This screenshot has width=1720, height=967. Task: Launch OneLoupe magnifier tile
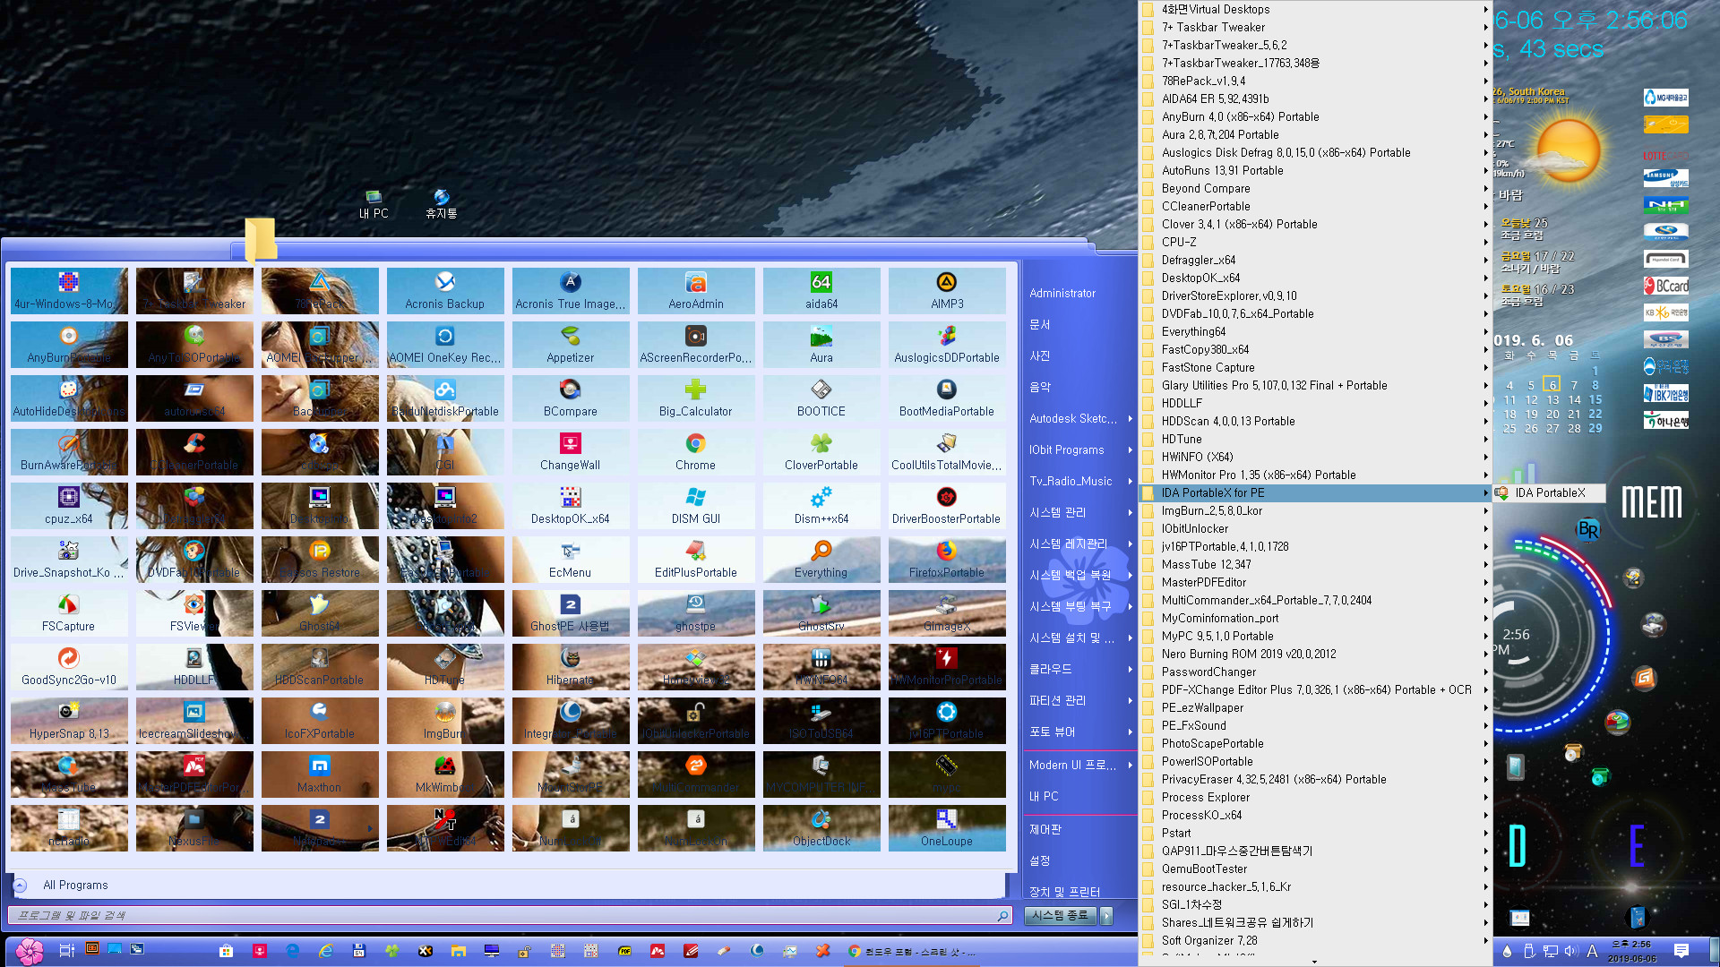[x=947, y=828]
